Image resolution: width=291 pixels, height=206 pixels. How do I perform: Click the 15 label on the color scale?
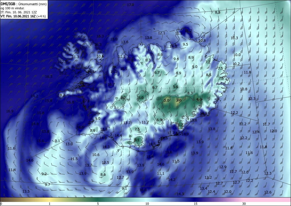pyautogui.click(x=196, y=204)
